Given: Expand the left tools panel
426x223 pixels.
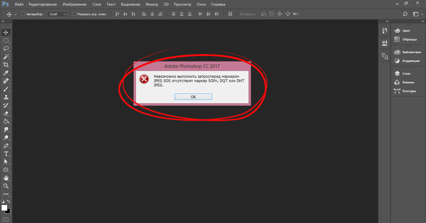Looking at the screenshot, I should 3,21.
